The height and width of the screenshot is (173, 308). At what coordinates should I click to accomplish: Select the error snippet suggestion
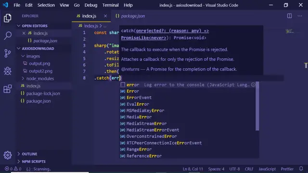click(188, 85)
